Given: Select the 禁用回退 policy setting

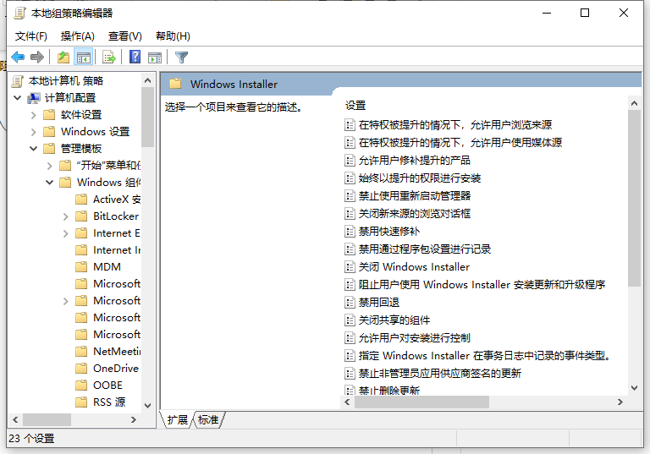Looking at the screenshot, I should 378,303.
